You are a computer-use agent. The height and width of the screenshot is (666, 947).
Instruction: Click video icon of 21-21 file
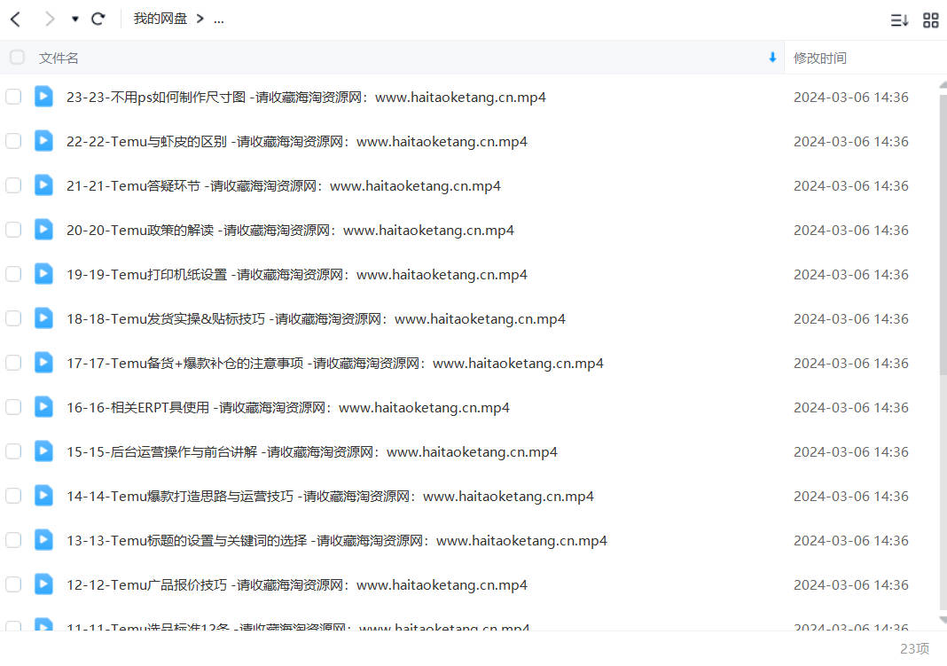(x=43, y=185)
